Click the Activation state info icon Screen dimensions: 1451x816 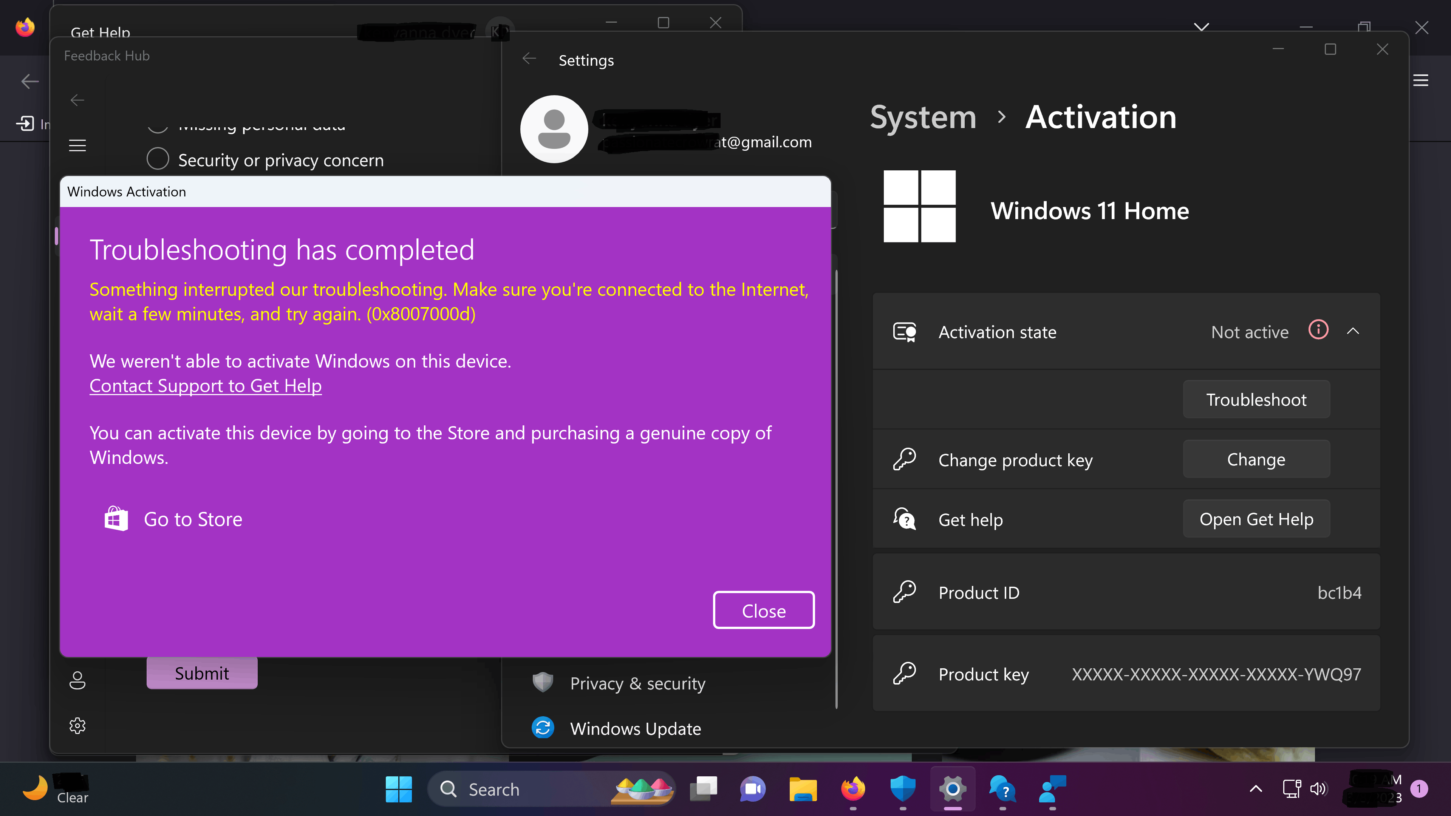1318,329
